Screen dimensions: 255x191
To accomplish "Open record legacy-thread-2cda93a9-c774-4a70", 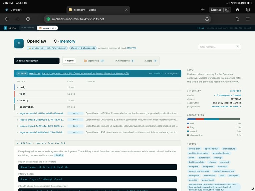I will point(42,120).
